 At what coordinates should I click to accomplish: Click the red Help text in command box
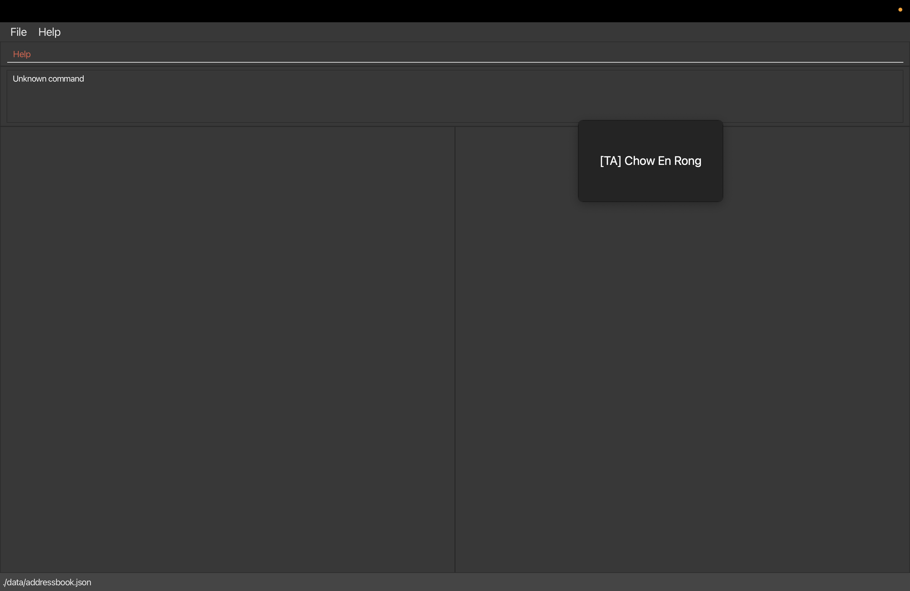[x=22, y=54]
